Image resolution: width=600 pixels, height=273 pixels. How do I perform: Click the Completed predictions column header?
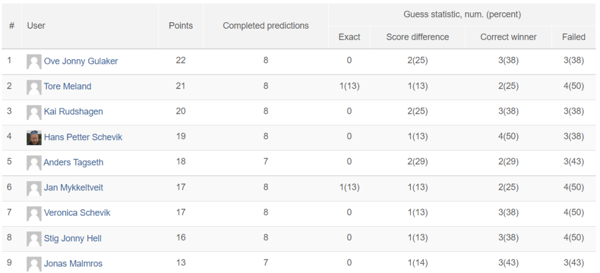coord(265,26)
